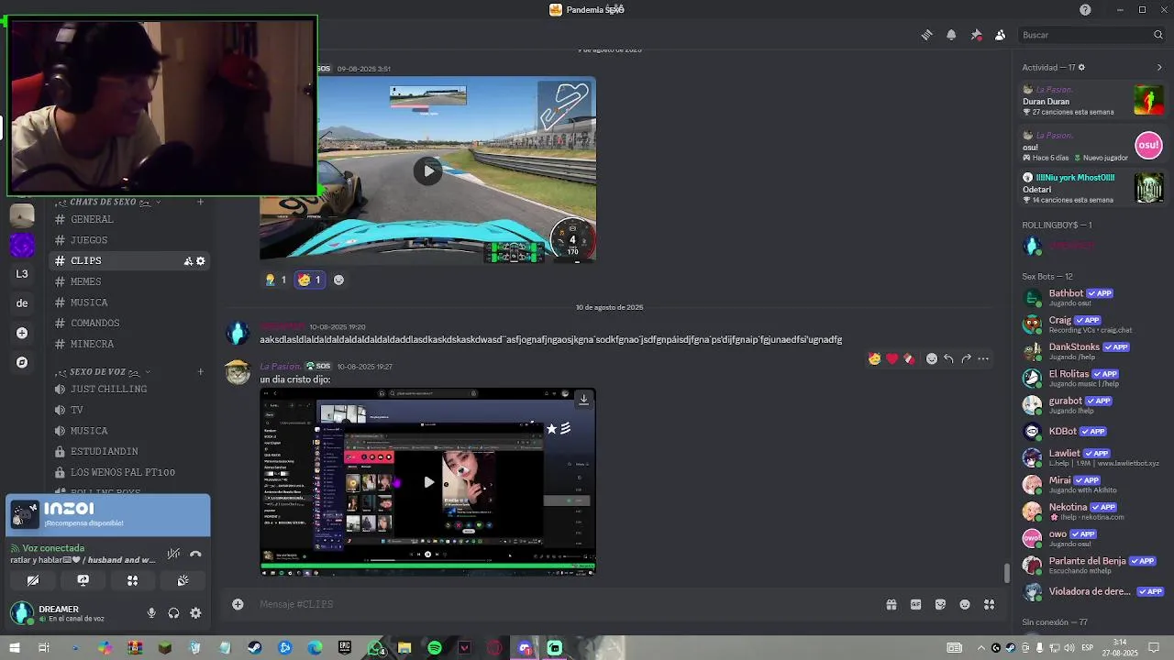Open Craig bot profile
This screenshot has width=1174, height=660.
pyautogui.click(x=1092, y=324)
